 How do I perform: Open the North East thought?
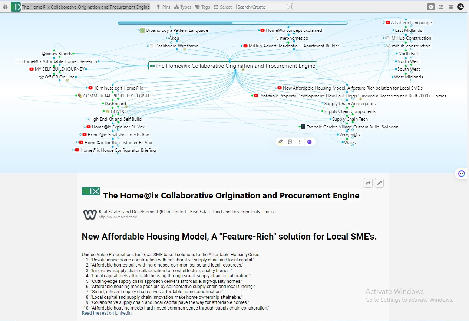click(409, 54)
